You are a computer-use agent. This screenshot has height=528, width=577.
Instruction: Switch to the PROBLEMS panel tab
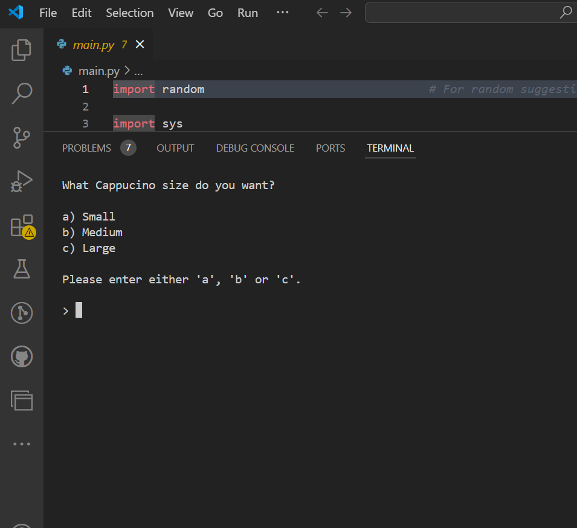pos(86,148)
